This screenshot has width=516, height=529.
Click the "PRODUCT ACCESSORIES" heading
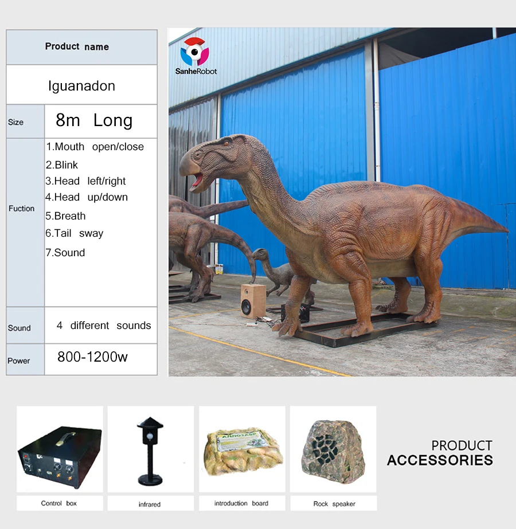coord(440,453)
